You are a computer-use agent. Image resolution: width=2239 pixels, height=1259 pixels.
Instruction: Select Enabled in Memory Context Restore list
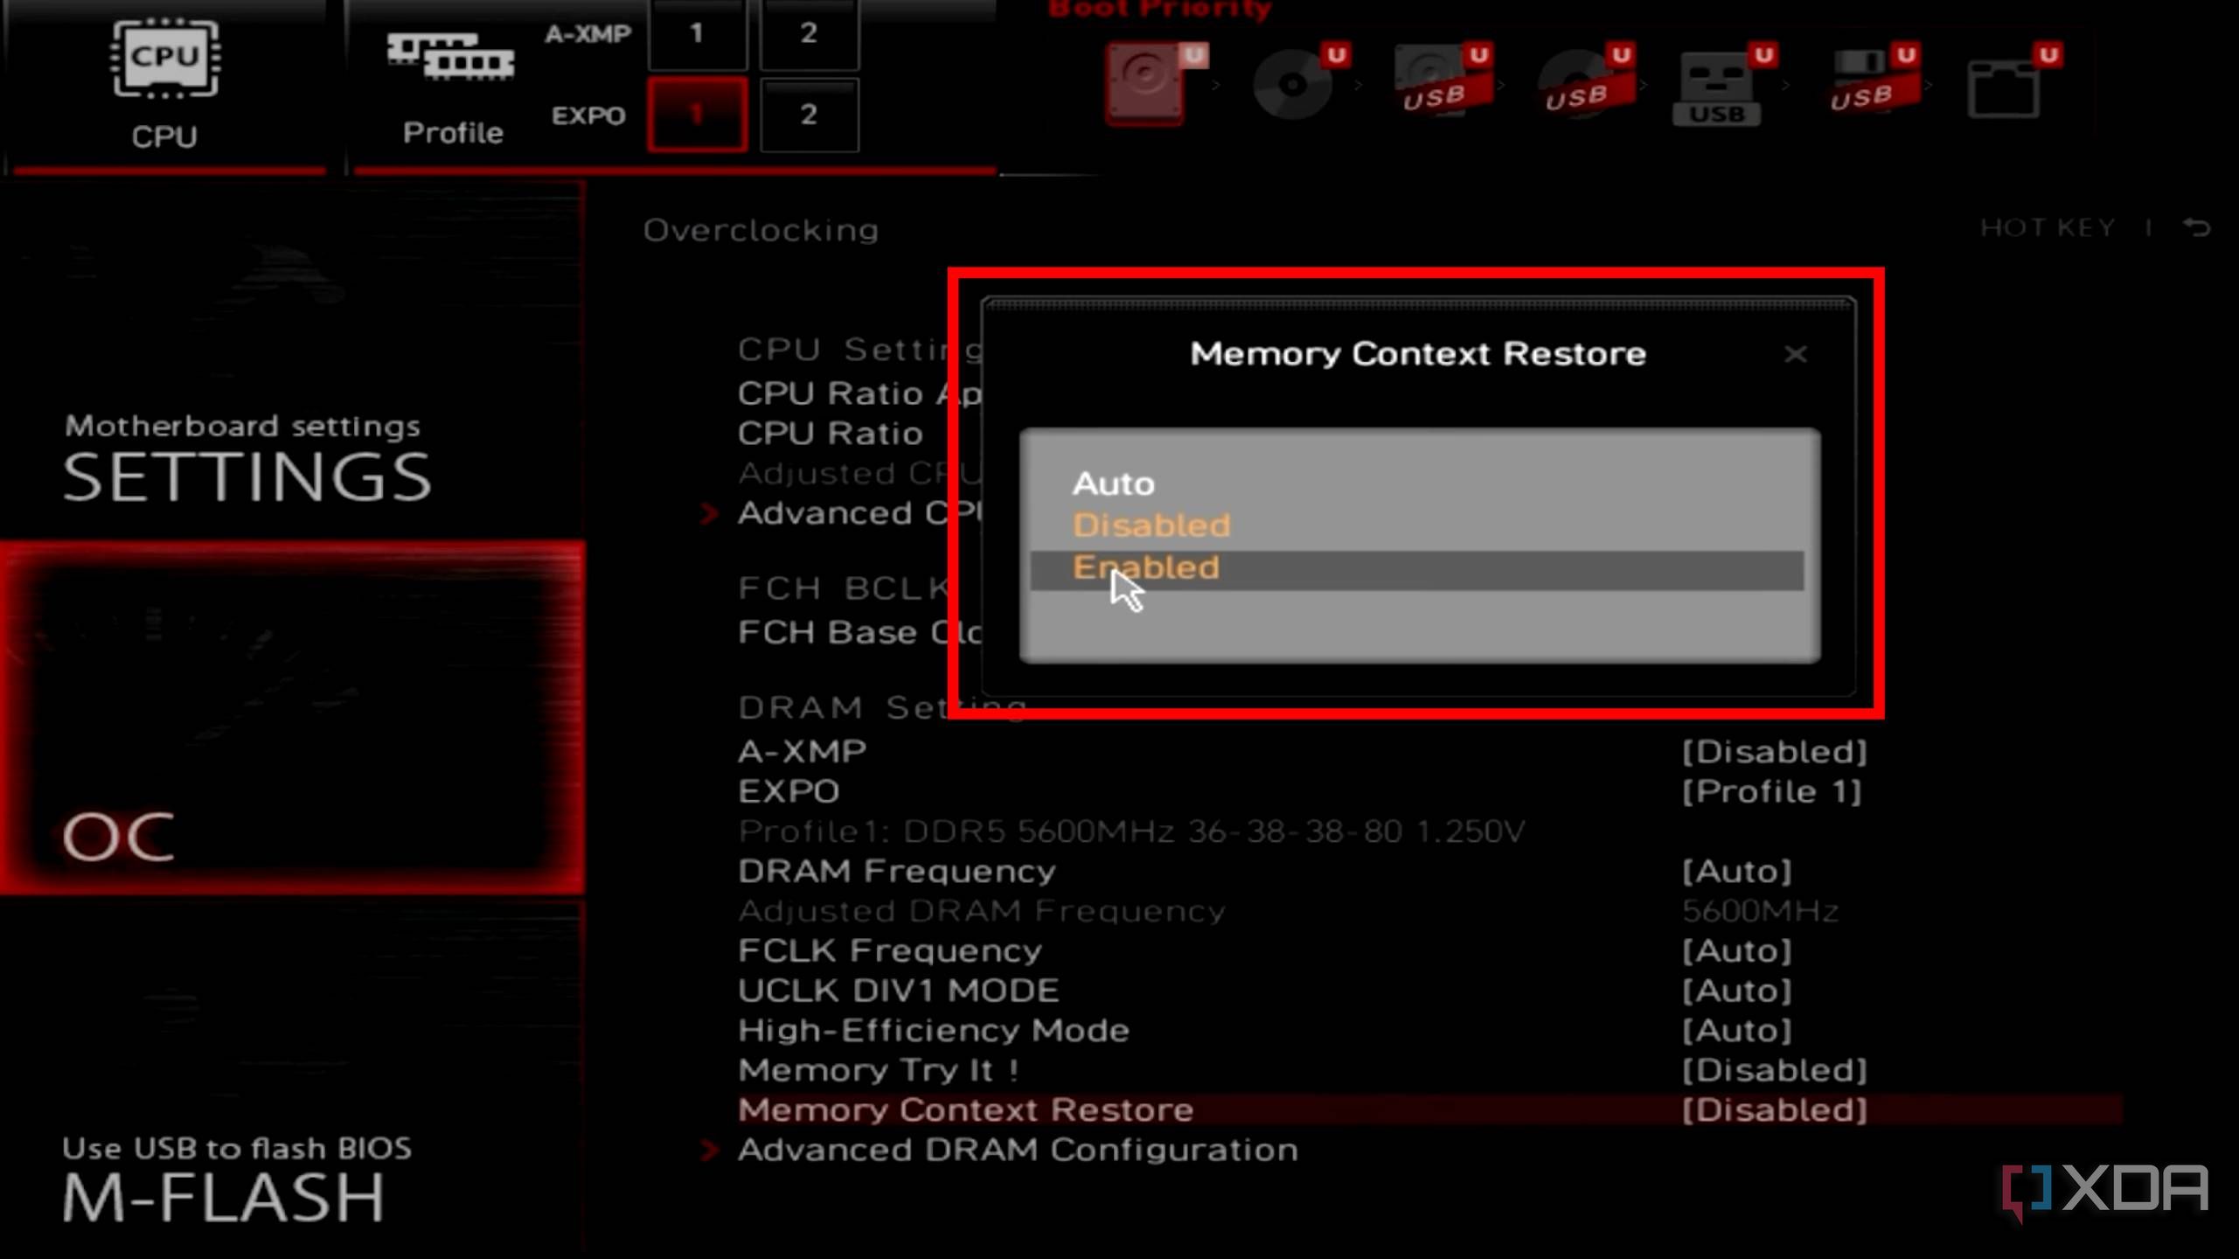click(1145, 568)
